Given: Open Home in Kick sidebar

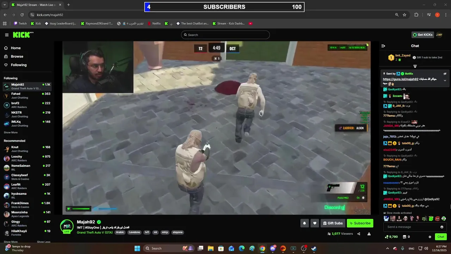Looking at the screenshot, I should tap(12, 48).
